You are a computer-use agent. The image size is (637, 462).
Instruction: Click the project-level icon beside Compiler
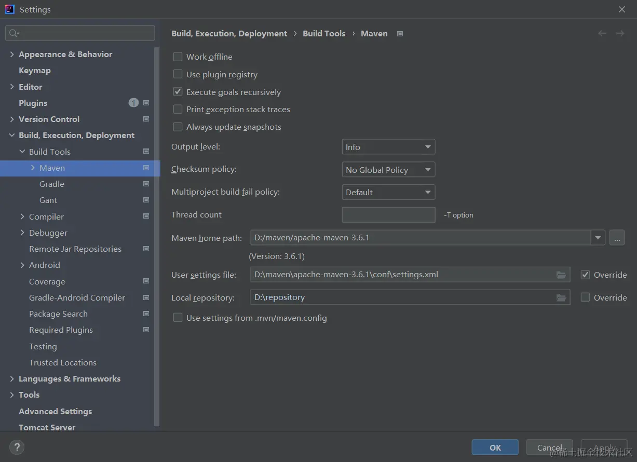click(x=146, y=216)
